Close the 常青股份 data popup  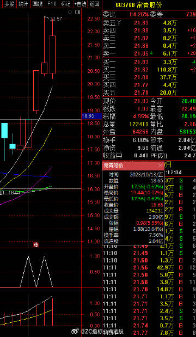pos(160,166)
